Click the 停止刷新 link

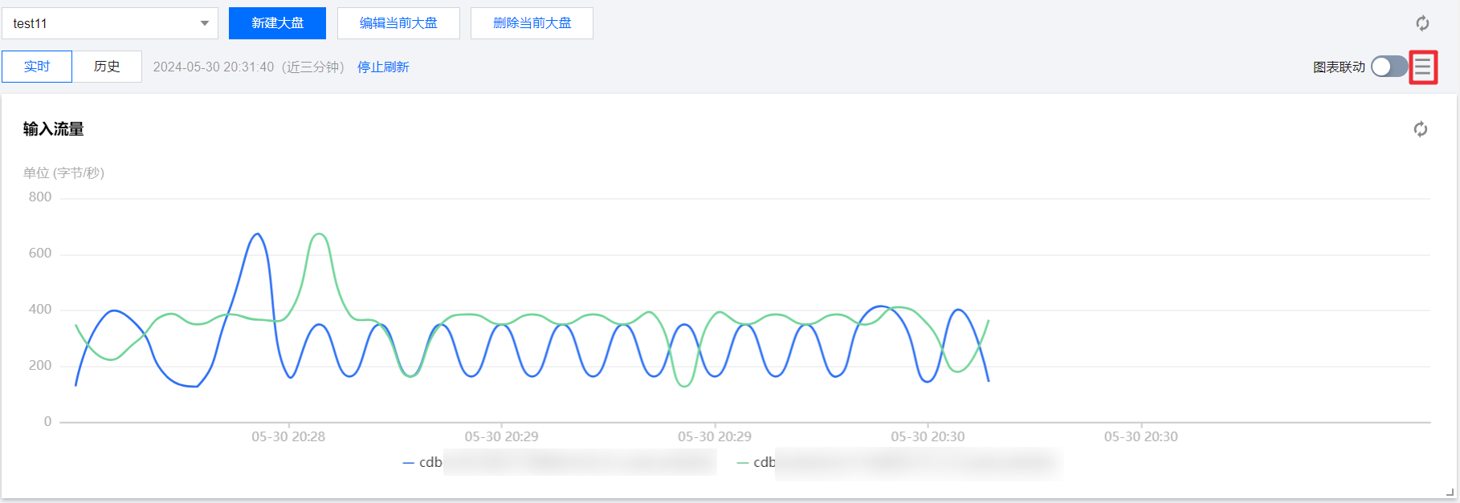383,67
